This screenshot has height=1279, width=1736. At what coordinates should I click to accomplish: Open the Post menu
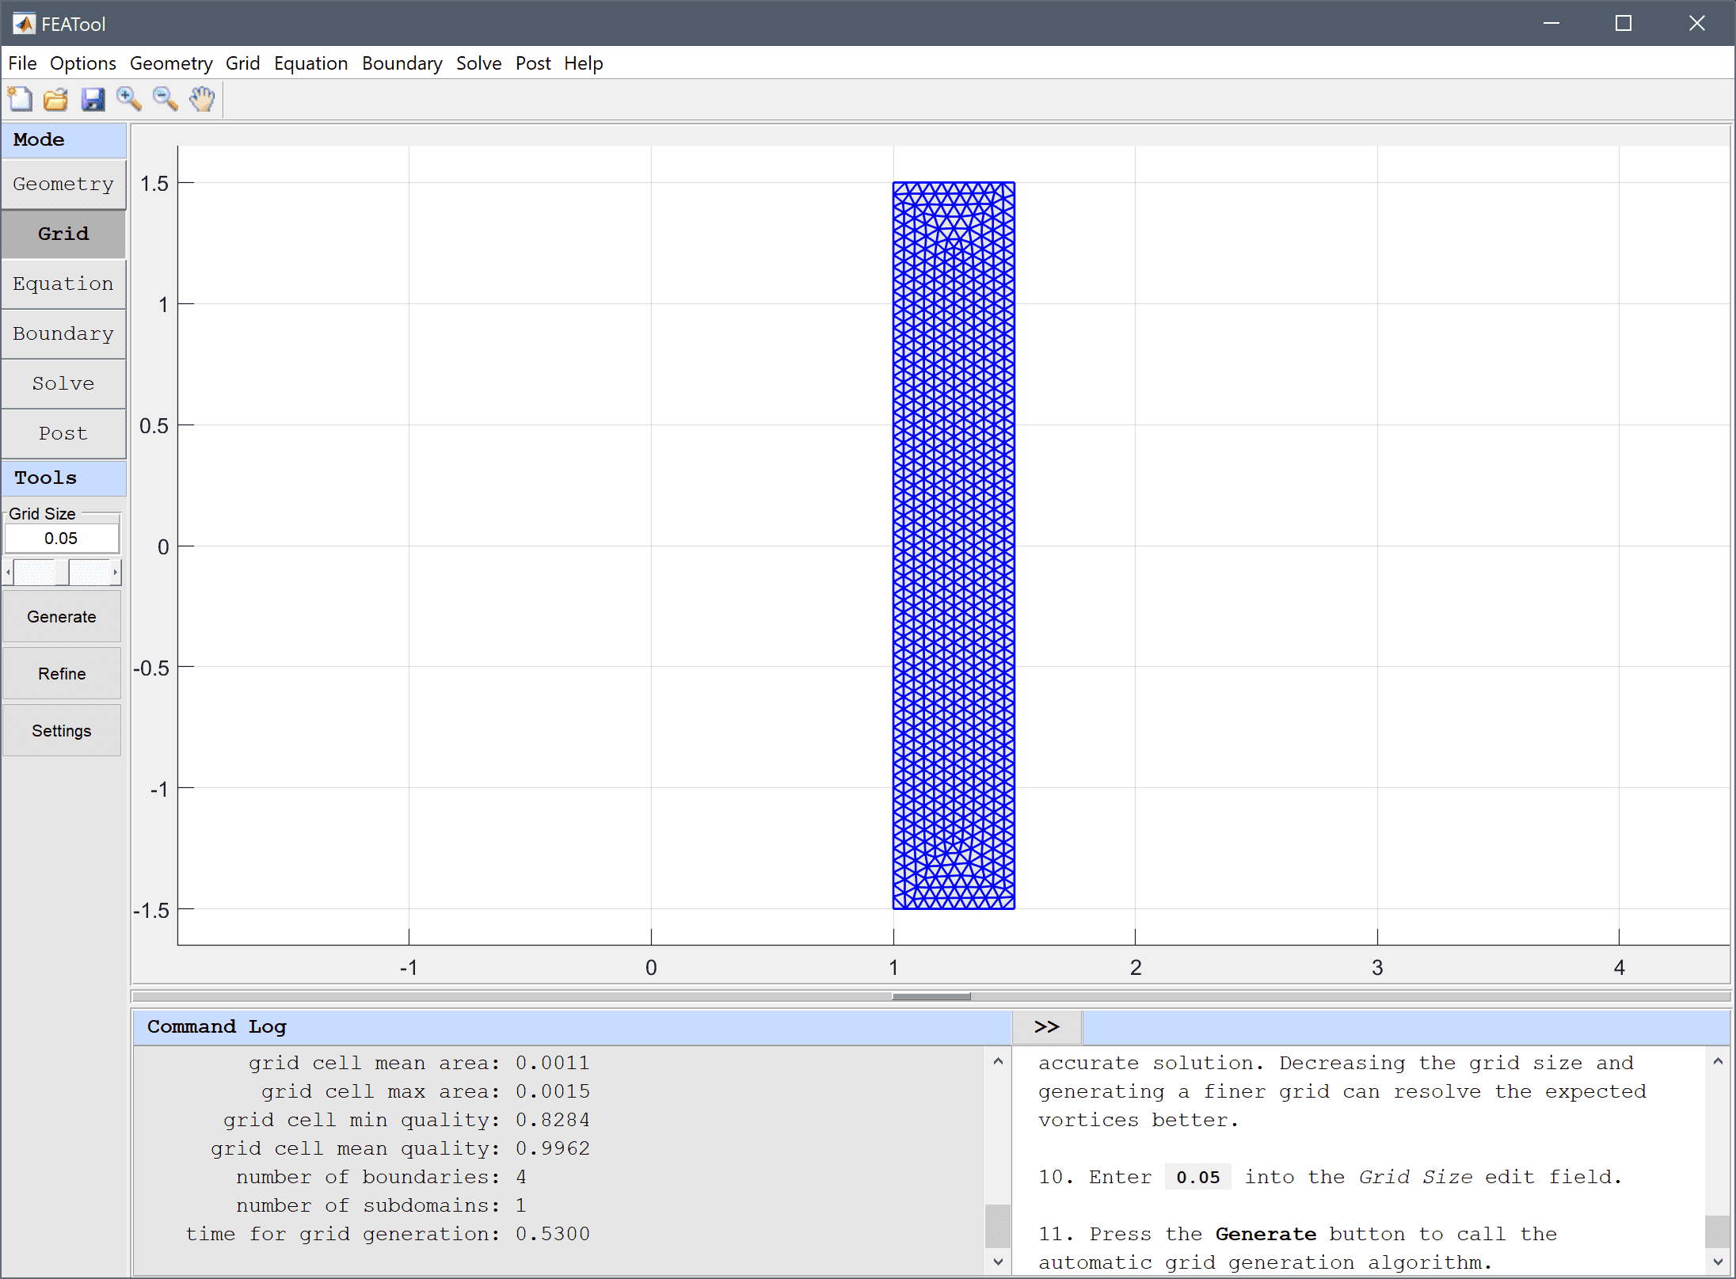[533, 63]
